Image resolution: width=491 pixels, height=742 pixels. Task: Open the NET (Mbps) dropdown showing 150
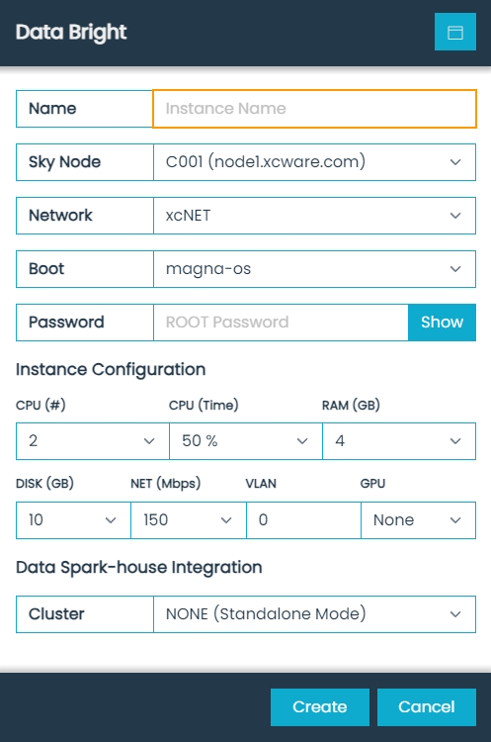pos(189,520)
